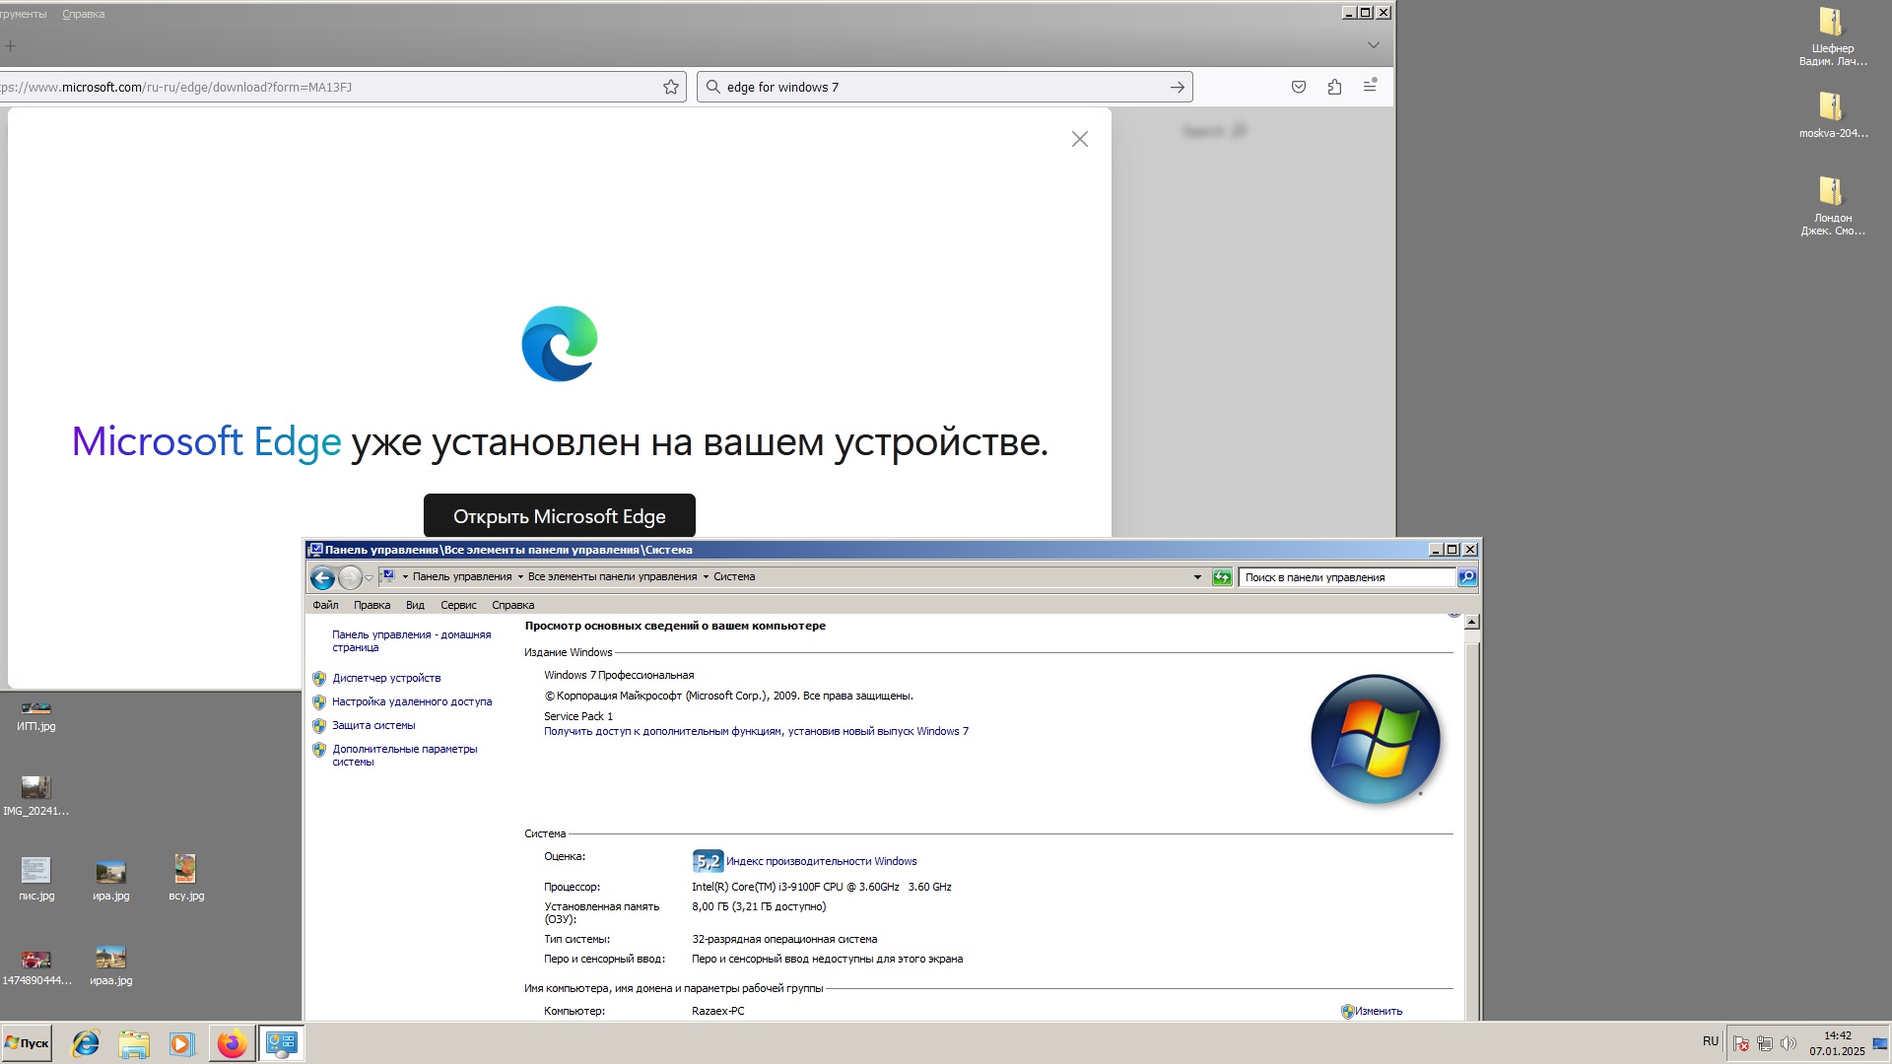Click link to get new Windows 7 edition
This screenshot has width=1892, height=1064.
756,731
